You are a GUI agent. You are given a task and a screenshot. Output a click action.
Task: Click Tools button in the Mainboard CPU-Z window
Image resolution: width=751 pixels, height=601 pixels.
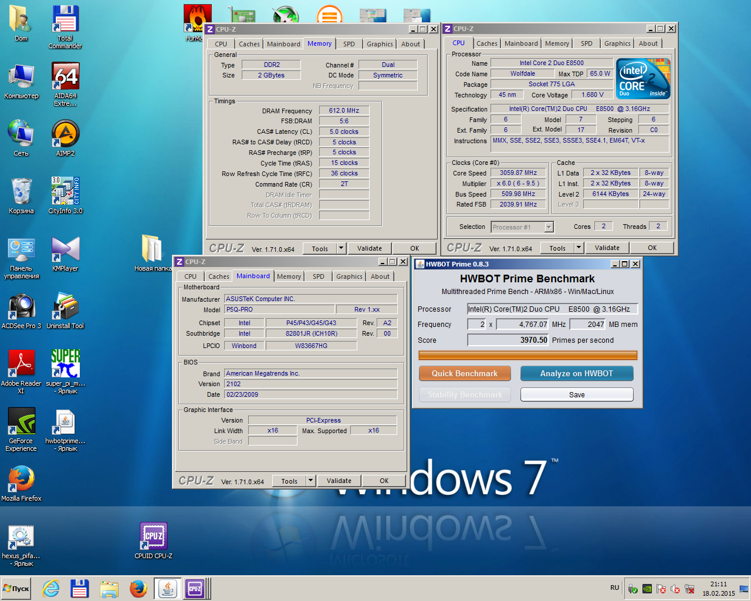click(289, 481)
